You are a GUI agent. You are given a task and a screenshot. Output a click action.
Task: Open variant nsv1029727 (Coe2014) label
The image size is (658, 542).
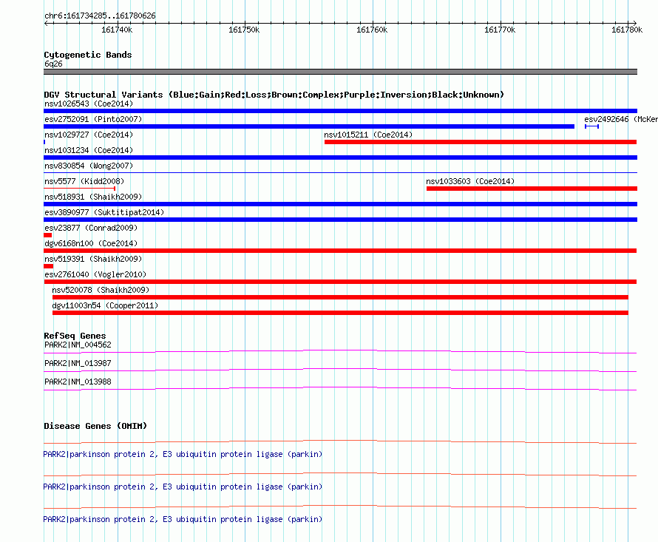[x=89, y=135]
